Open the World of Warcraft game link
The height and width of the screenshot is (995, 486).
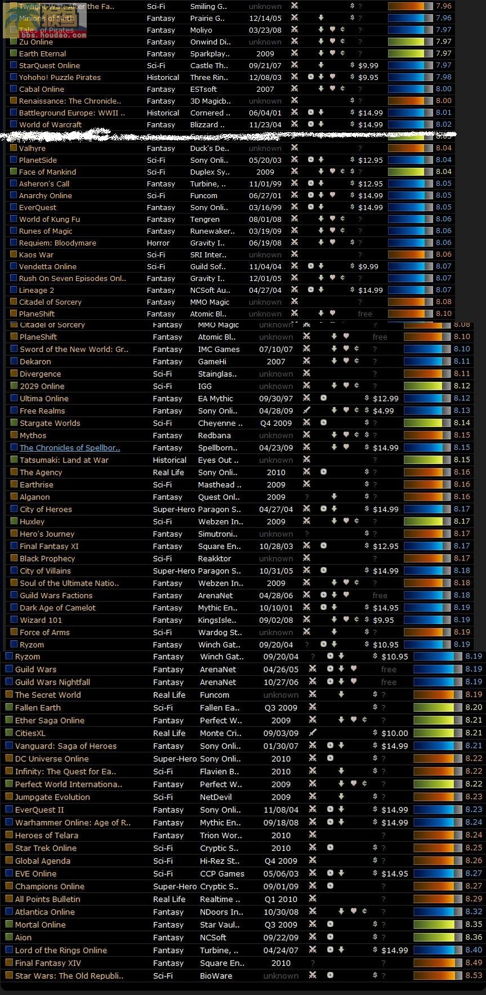pyautogui.click(x=50, y=124)
